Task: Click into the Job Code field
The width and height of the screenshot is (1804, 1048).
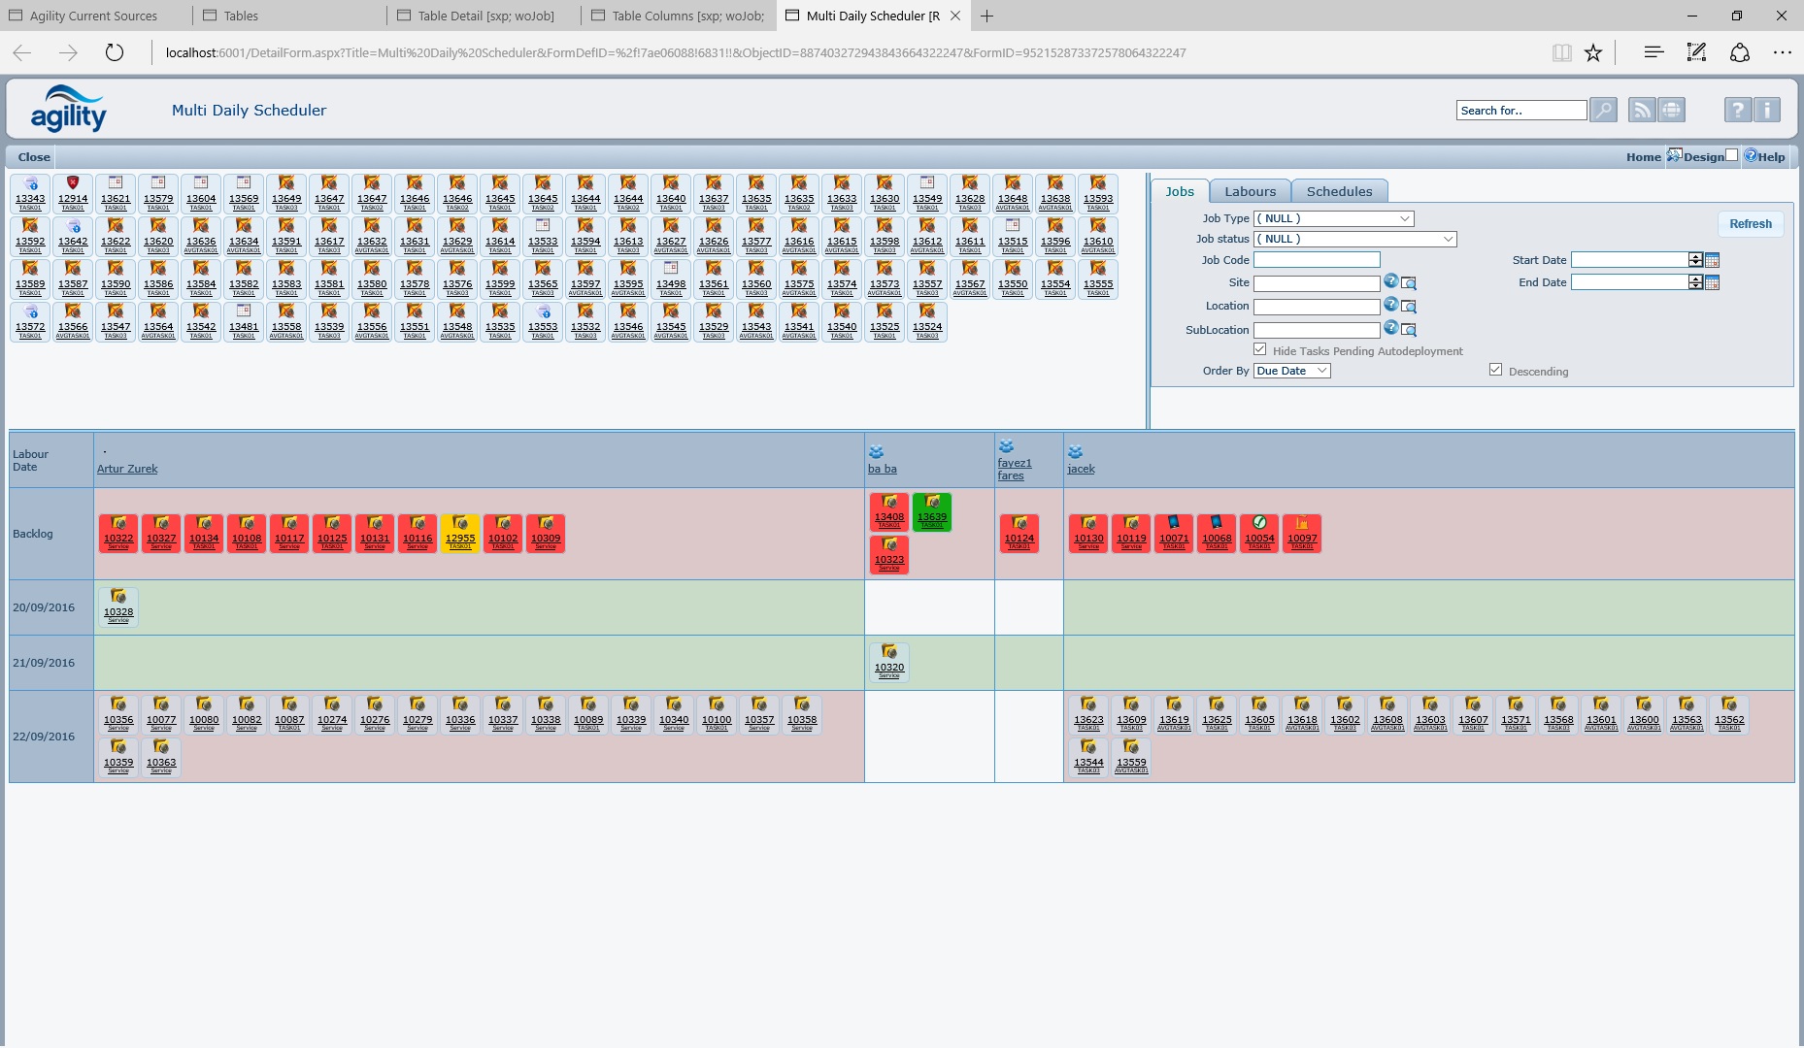Action: 1316,260
